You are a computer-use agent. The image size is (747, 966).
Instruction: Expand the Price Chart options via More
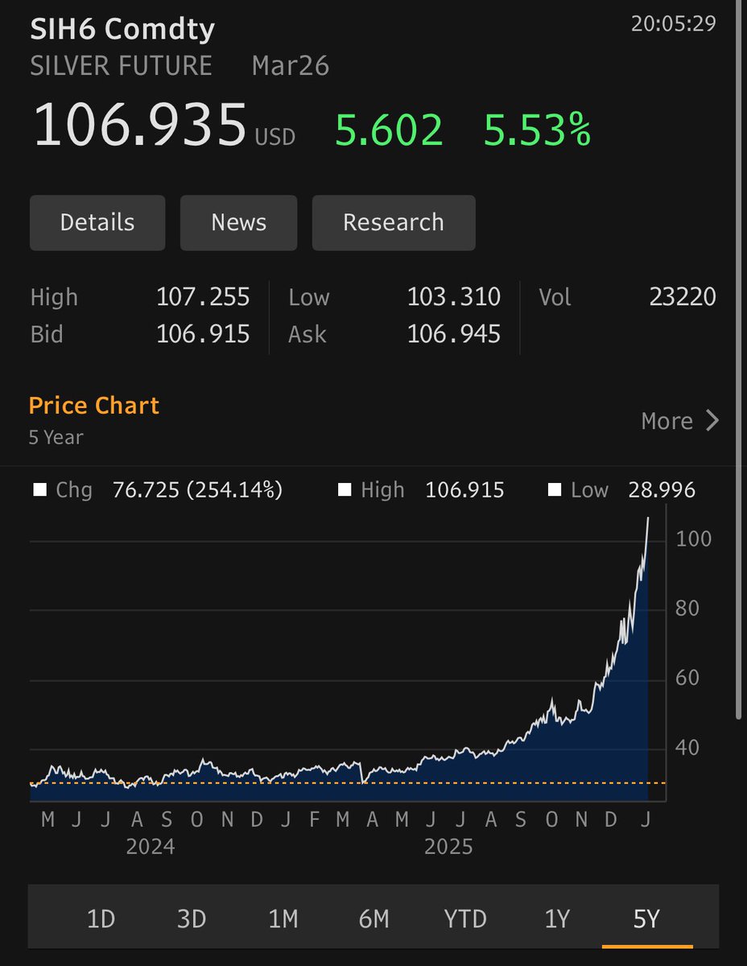(x=667, y=420)
